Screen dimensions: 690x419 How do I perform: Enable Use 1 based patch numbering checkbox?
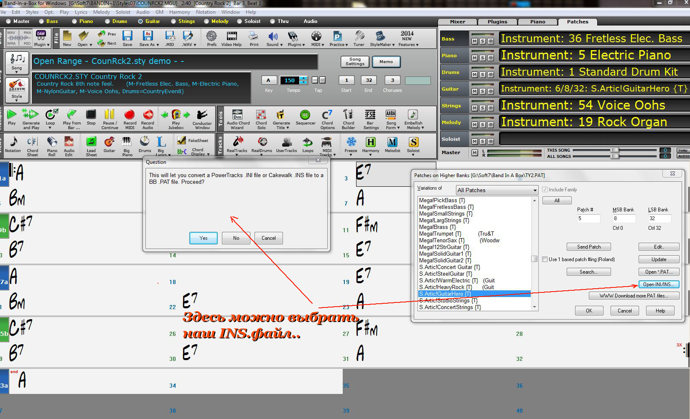[545, 259]
